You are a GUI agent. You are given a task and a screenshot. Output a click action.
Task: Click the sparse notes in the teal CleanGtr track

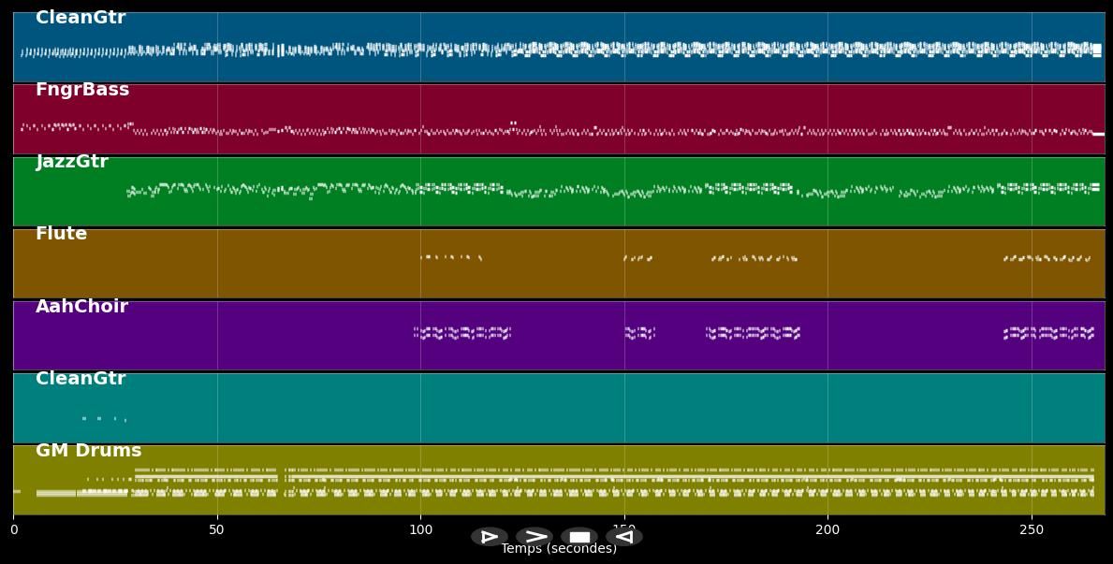tap(103, 418)
